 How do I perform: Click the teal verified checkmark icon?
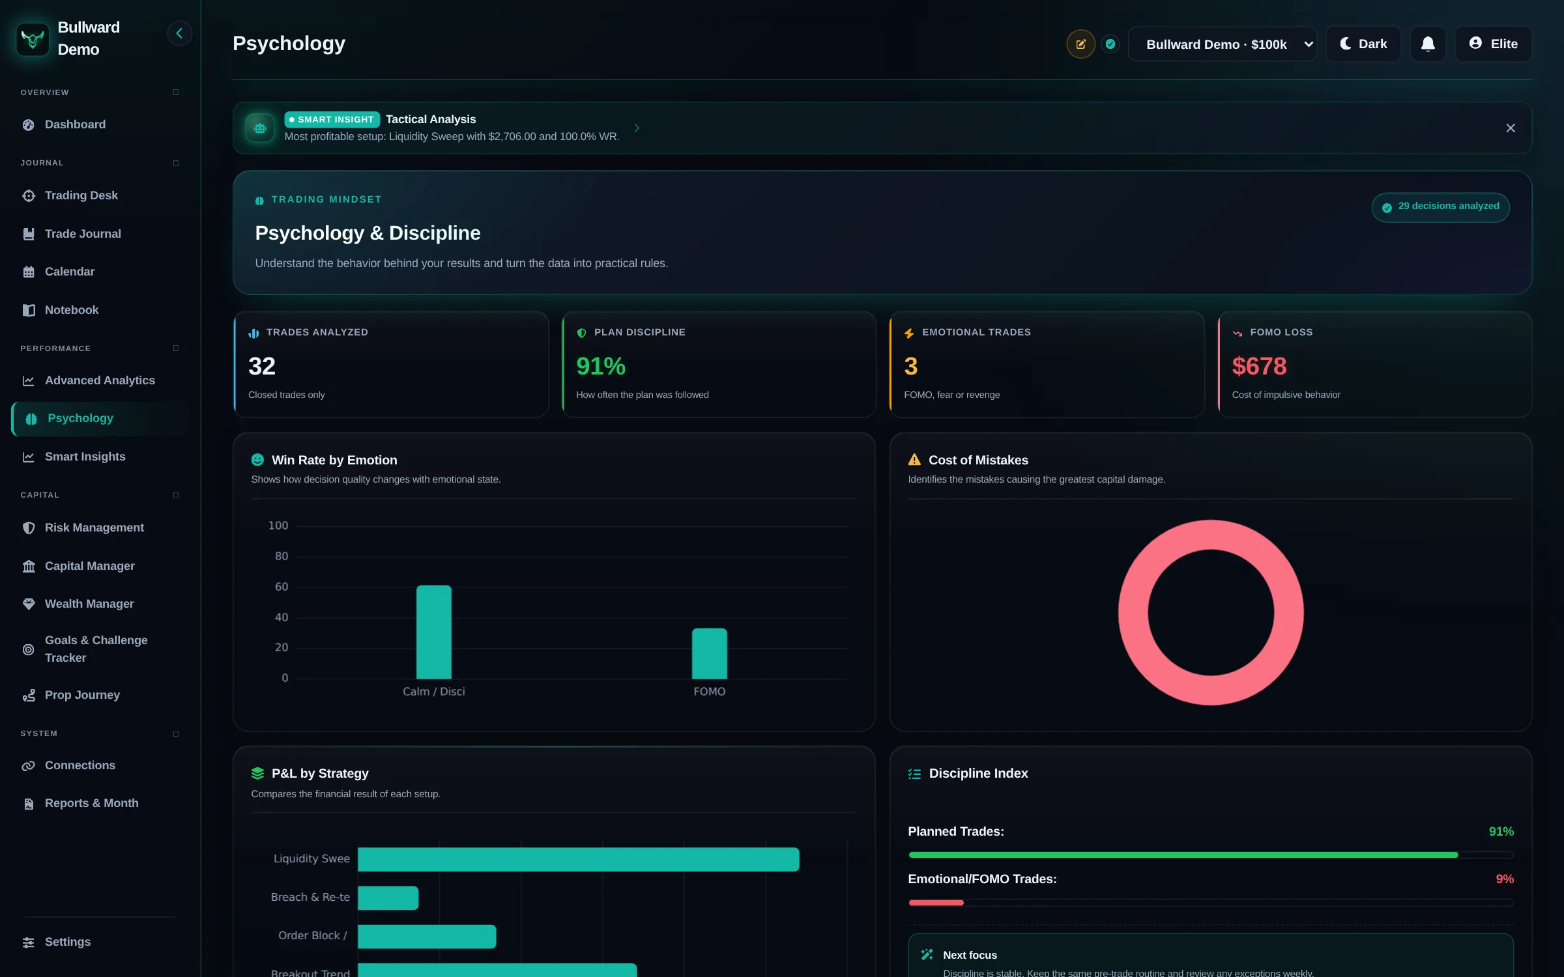click(1110, 44)
